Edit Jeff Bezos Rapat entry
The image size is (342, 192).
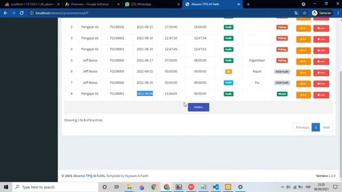coord(304,73)
